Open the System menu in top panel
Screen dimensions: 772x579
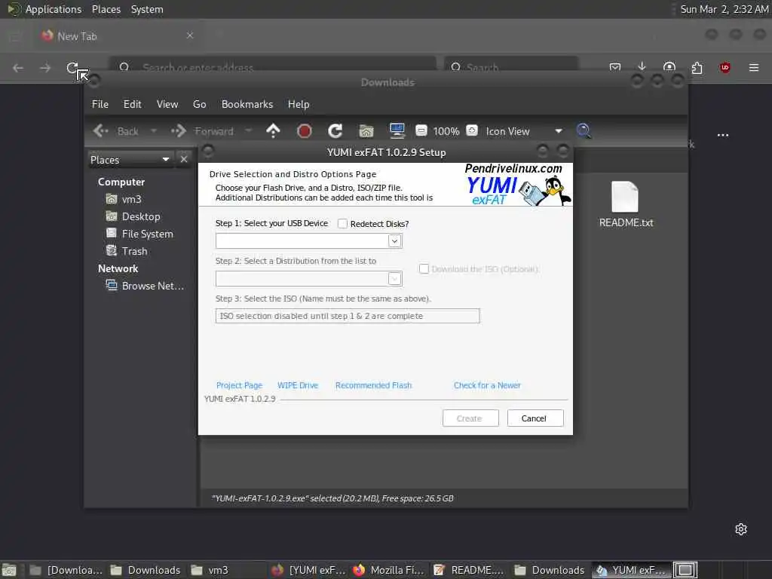[x=147, y=9]
